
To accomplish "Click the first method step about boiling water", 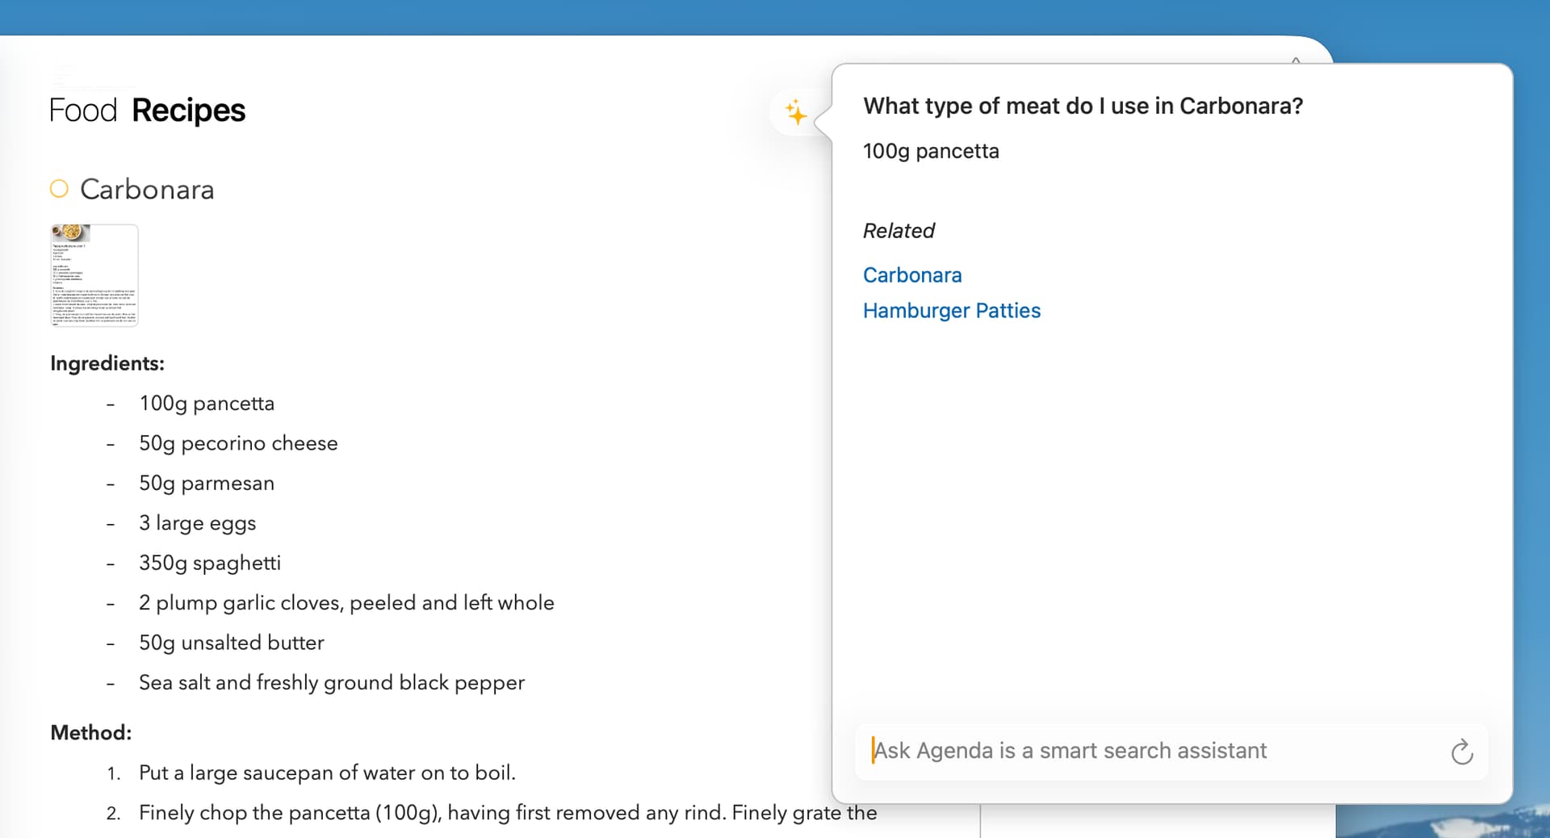I will [x=327, y=773].
